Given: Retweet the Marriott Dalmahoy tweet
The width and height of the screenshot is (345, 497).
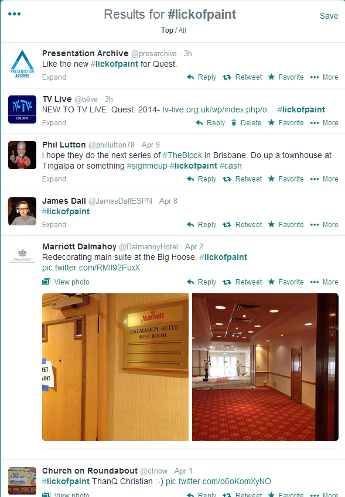Looking at the screenshot, I should click(242, 282).
